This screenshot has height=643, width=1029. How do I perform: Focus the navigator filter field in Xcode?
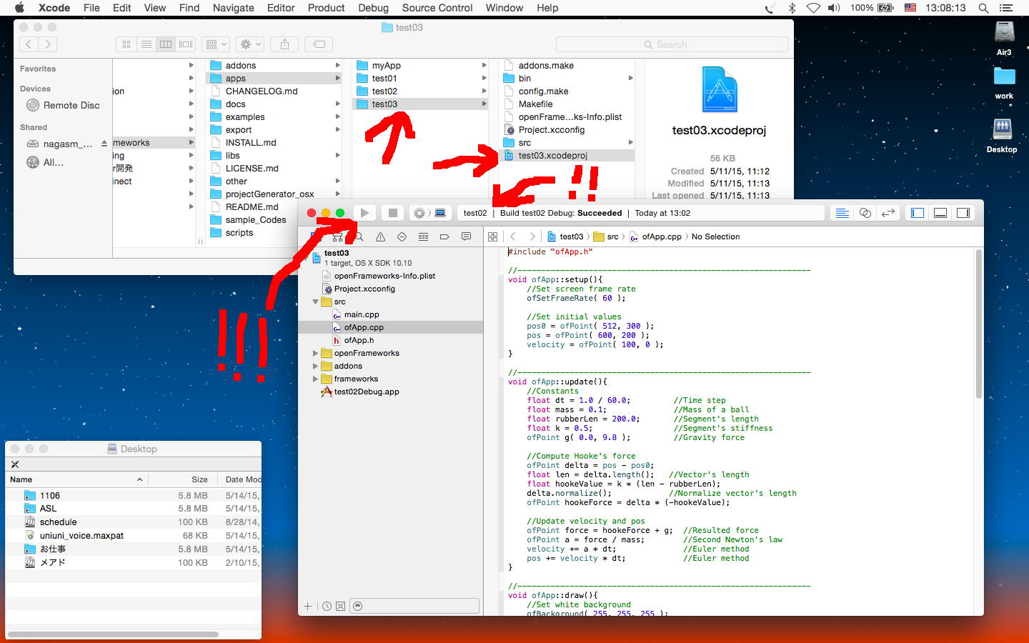tap(414, 606)
